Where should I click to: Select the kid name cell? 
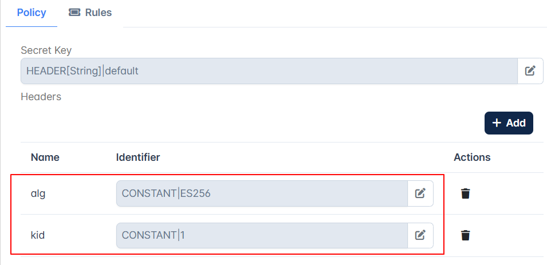38,236
